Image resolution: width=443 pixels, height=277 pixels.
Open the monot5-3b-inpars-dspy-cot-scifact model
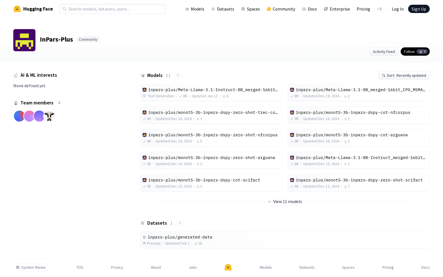click(x=211, y=183)
